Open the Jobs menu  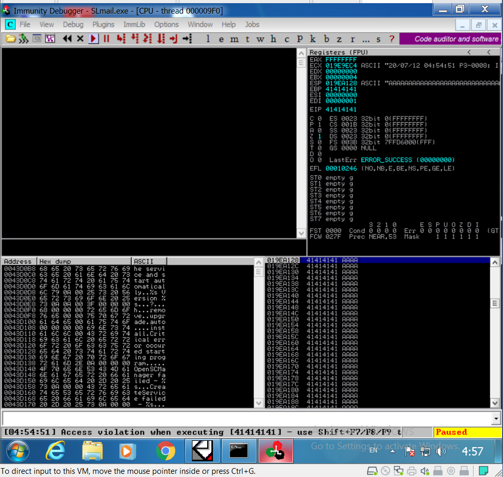[x=252, y=24]
